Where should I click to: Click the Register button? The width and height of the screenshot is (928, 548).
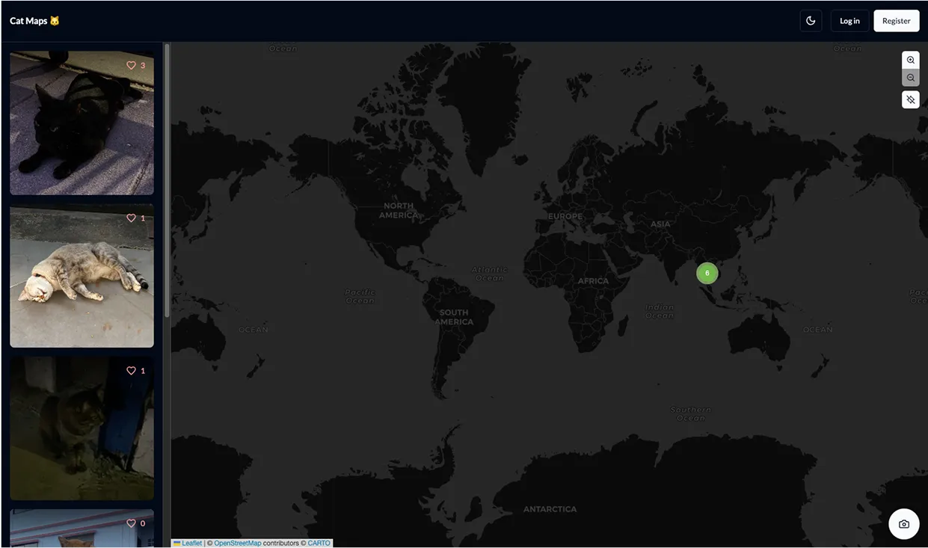point(896,21)
